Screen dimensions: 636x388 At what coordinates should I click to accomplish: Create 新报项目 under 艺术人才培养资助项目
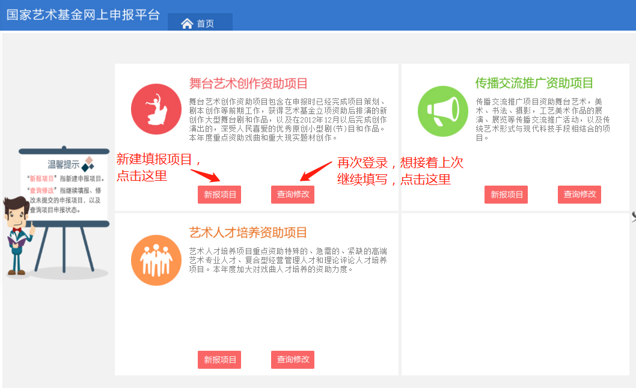coord(219,360)
